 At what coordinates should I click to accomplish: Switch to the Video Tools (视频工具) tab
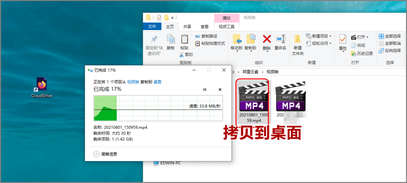click(x=226, y=26)
